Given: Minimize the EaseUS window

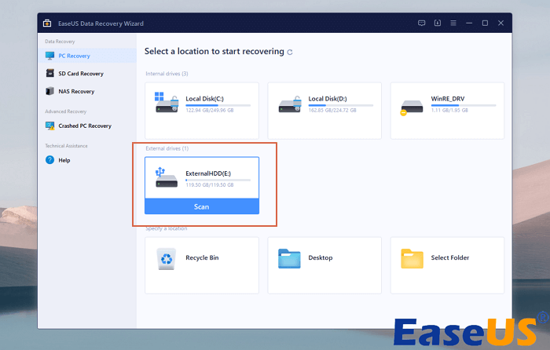Looking at the screenshot, I should tap(469, 23).
